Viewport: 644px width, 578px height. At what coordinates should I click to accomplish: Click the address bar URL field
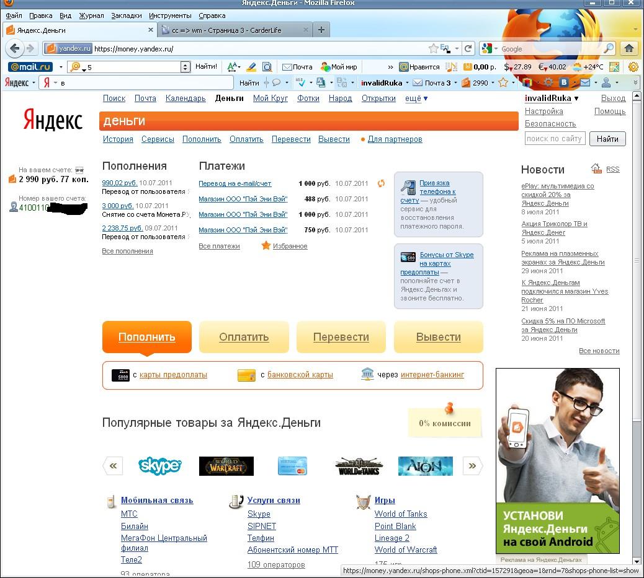click(259, 48)
